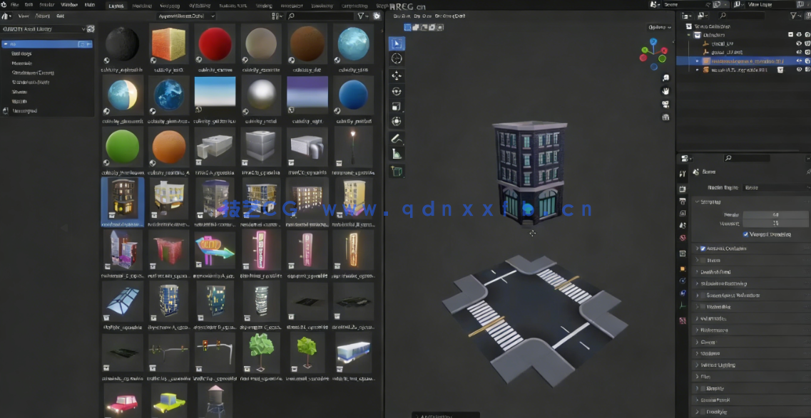
Task: Hide the selected building object in the Outliner
Action: click(x=800, y=61)
